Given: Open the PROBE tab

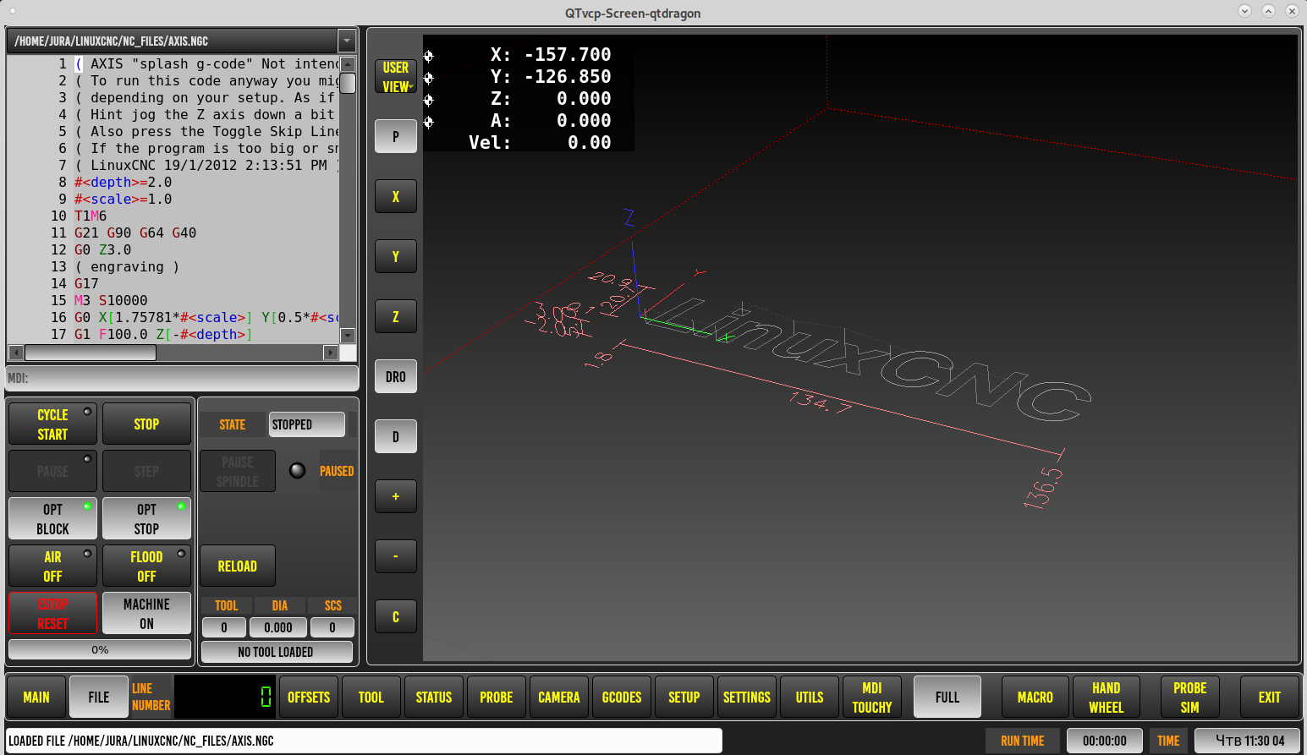Looking at the screenshot, I should tap(497, 698).
